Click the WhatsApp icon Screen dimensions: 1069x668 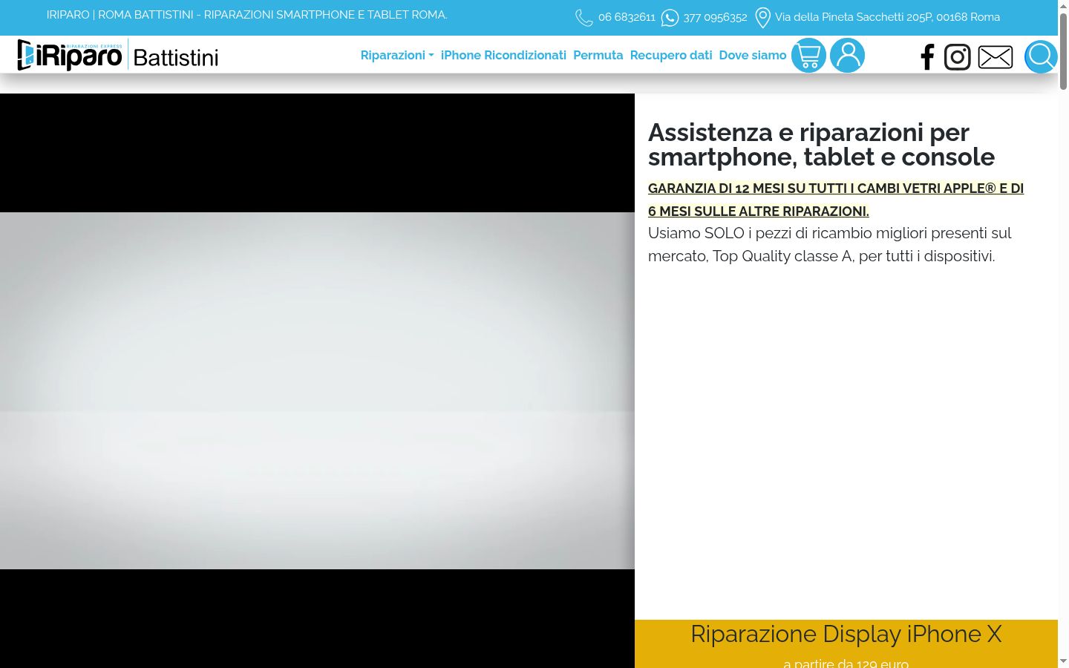670,17
